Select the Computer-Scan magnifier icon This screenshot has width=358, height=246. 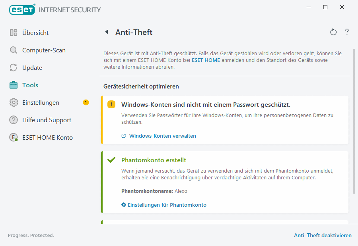13,50
